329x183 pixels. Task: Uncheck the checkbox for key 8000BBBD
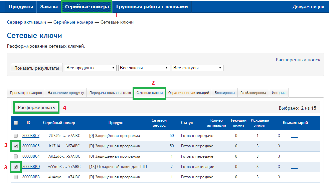[x=16, y=167]
